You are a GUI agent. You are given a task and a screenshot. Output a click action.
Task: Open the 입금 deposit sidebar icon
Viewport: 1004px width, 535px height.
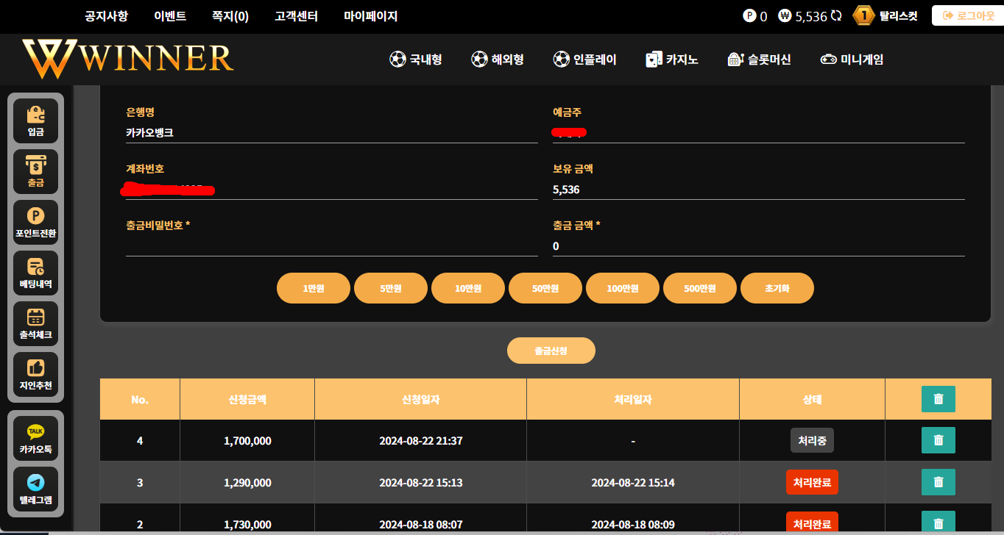click(x=35, y=121)
